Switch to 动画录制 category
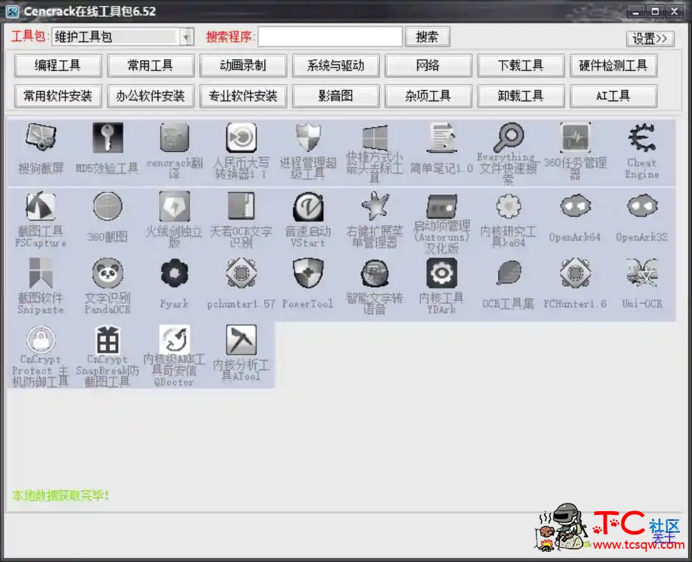692x562 pixels. (x=243, y=65)
